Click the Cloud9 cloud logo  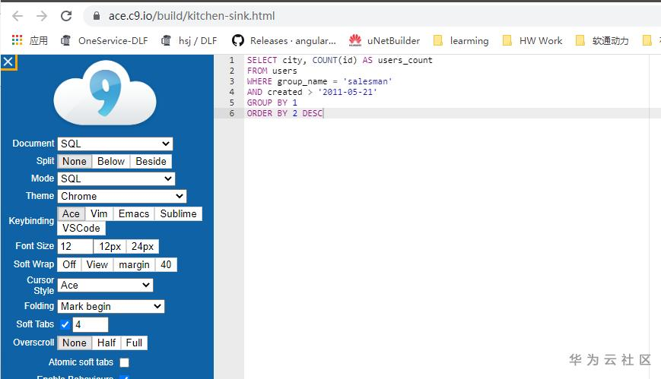105,92
